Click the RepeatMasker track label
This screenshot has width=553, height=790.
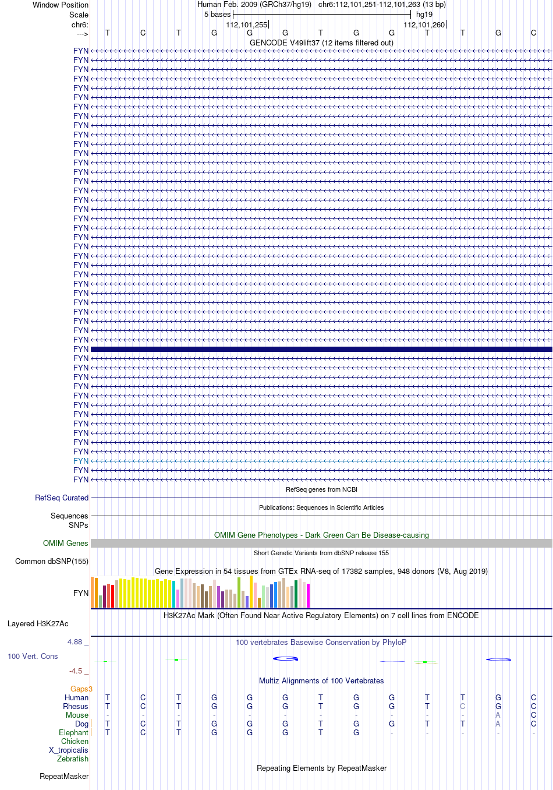(64, 776)
